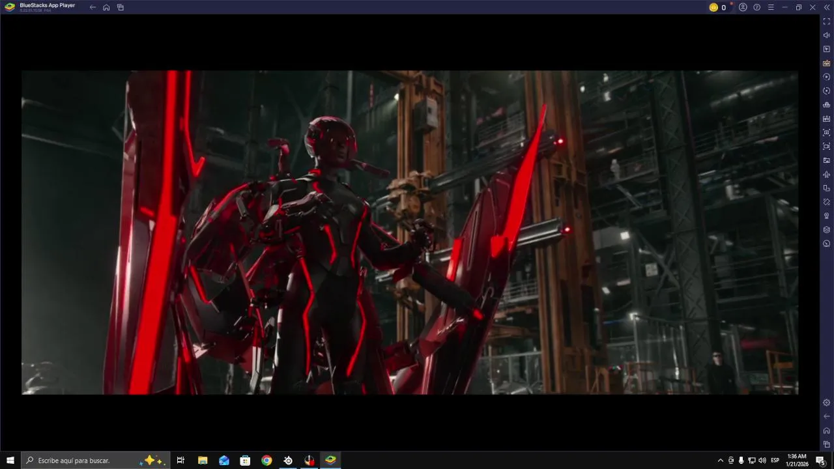The width and height of the screenshot is (834, 469).
Task: Open File Explorer from taskbar
Action: 203,461
